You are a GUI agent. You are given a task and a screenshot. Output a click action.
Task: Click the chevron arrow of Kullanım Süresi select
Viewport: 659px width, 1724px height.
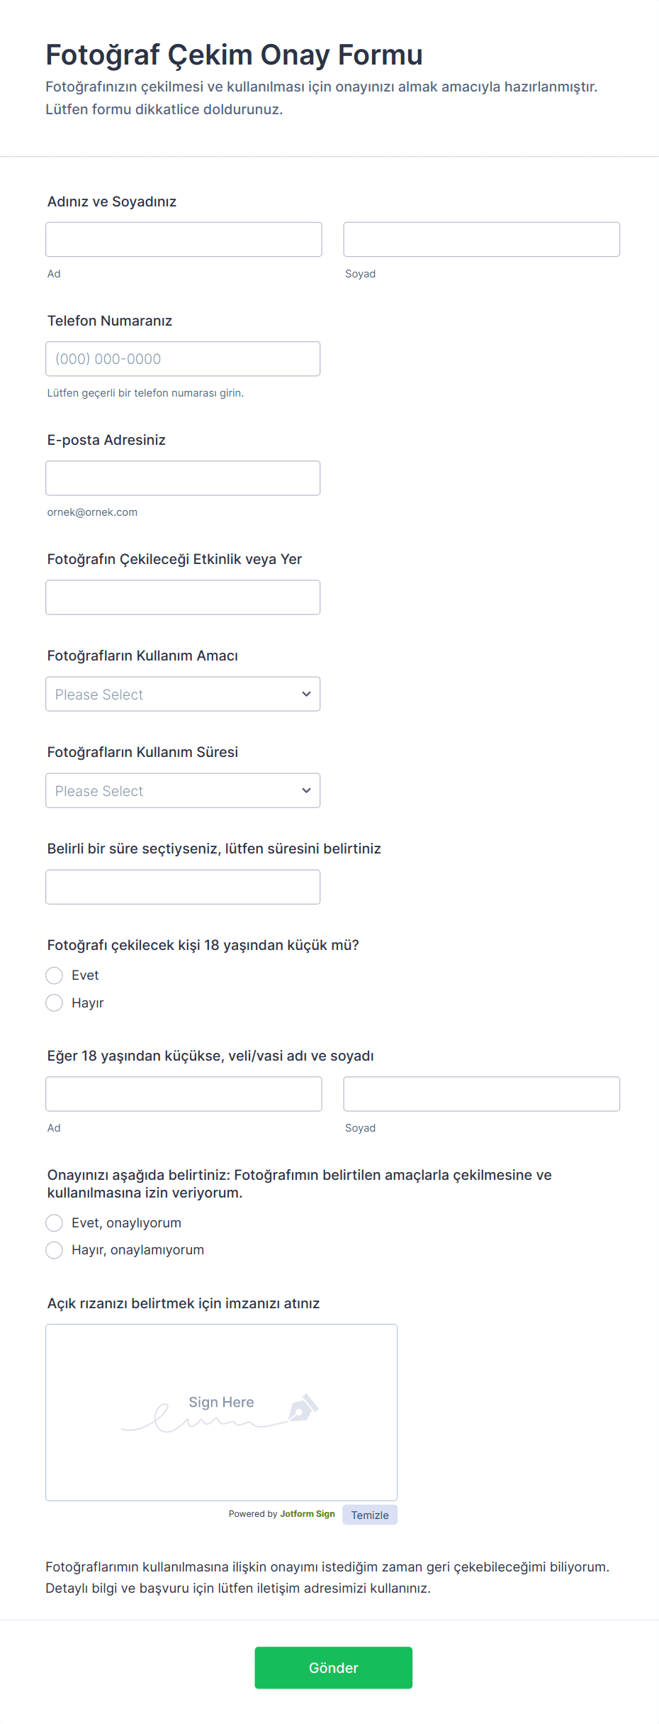point(306,790)
